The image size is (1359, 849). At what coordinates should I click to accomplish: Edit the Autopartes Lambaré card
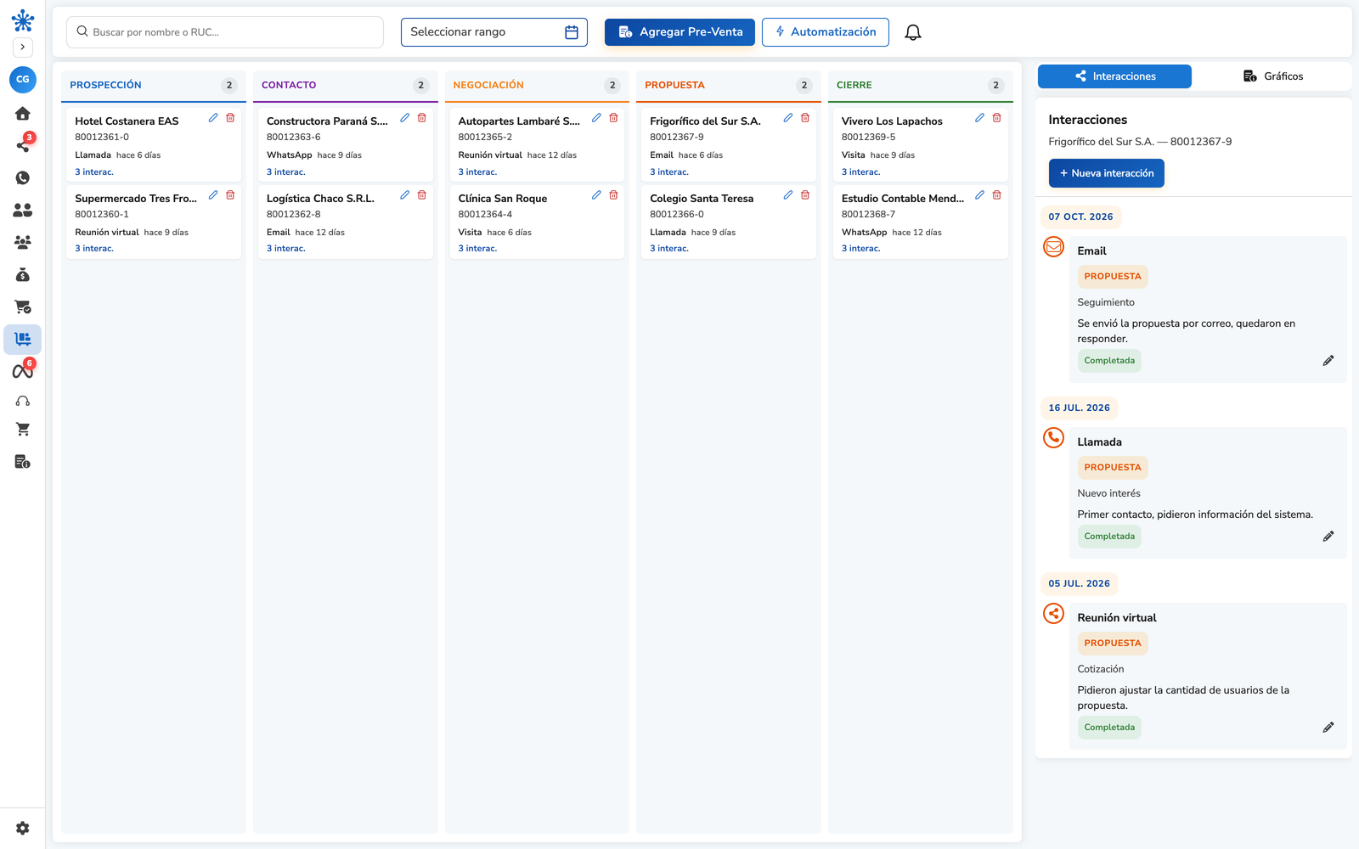(x=596, y=118)
